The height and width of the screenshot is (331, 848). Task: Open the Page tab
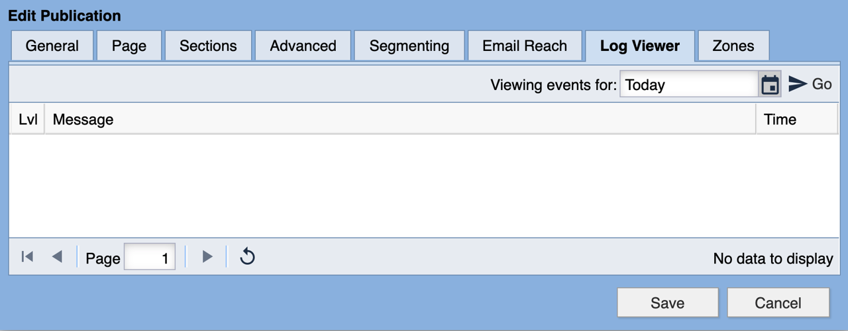tap(129, 46)
